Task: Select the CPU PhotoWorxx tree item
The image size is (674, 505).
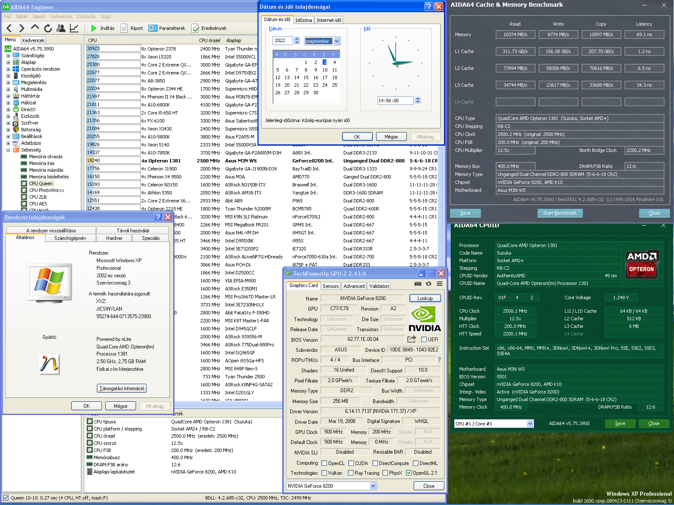Action: click(x=46, y=190)
